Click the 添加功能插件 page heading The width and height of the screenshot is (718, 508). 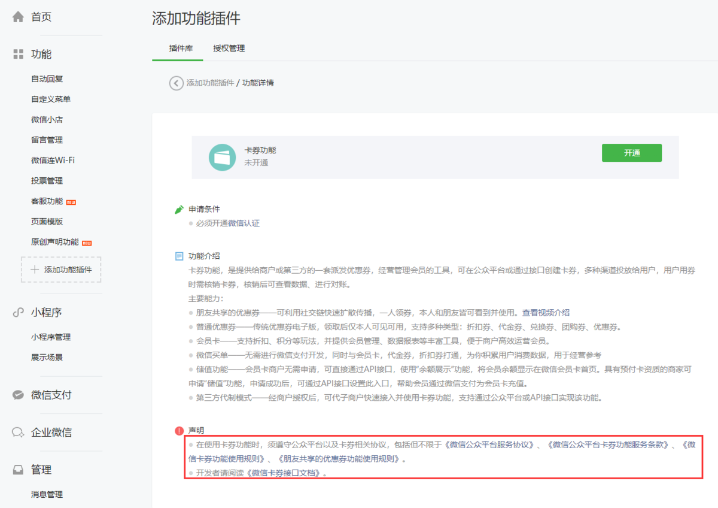pyautogui.click(x=196, y=18)
